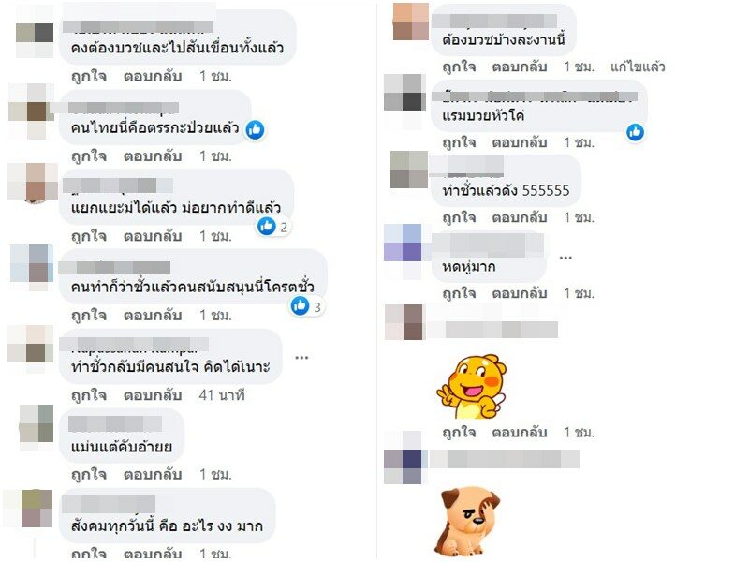Click like reaction icon on แรมบวยหัวโค่ comment
The image size is (749, 562).
pos(635,132)
